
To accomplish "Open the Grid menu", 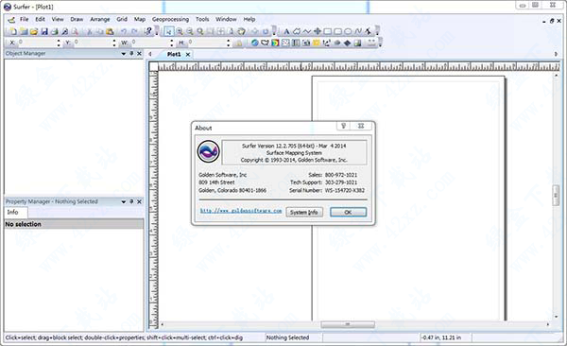I will pos(122,19).
